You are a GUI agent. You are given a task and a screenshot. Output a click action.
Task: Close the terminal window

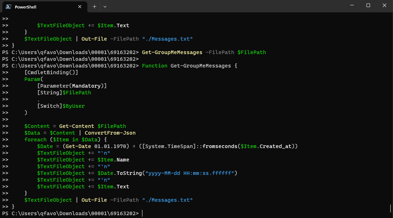coord(385,5)
